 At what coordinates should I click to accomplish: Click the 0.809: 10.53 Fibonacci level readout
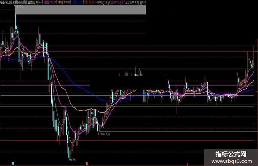[103, 2]
